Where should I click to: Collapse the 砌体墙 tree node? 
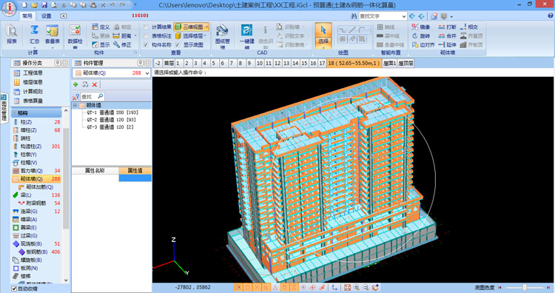(75, 106)
